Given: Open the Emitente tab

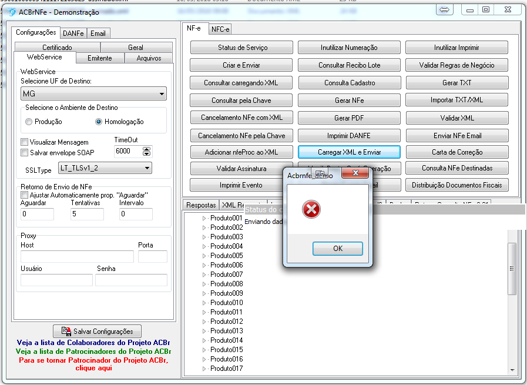Looking at the screenshot, I should pyautogui.click(x=100, y=58).
